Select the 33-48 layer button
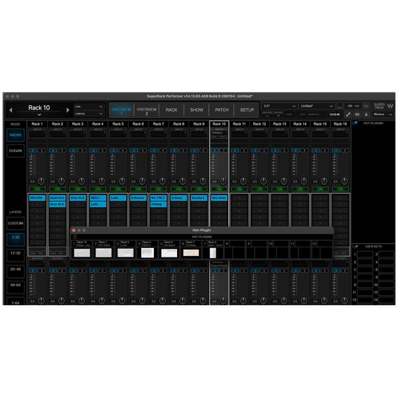Viewport: 398px width, 398px height. [15, 271]
